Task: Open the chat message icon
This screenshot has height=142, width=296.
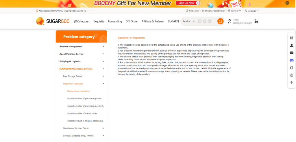Action: click(291, 53)
